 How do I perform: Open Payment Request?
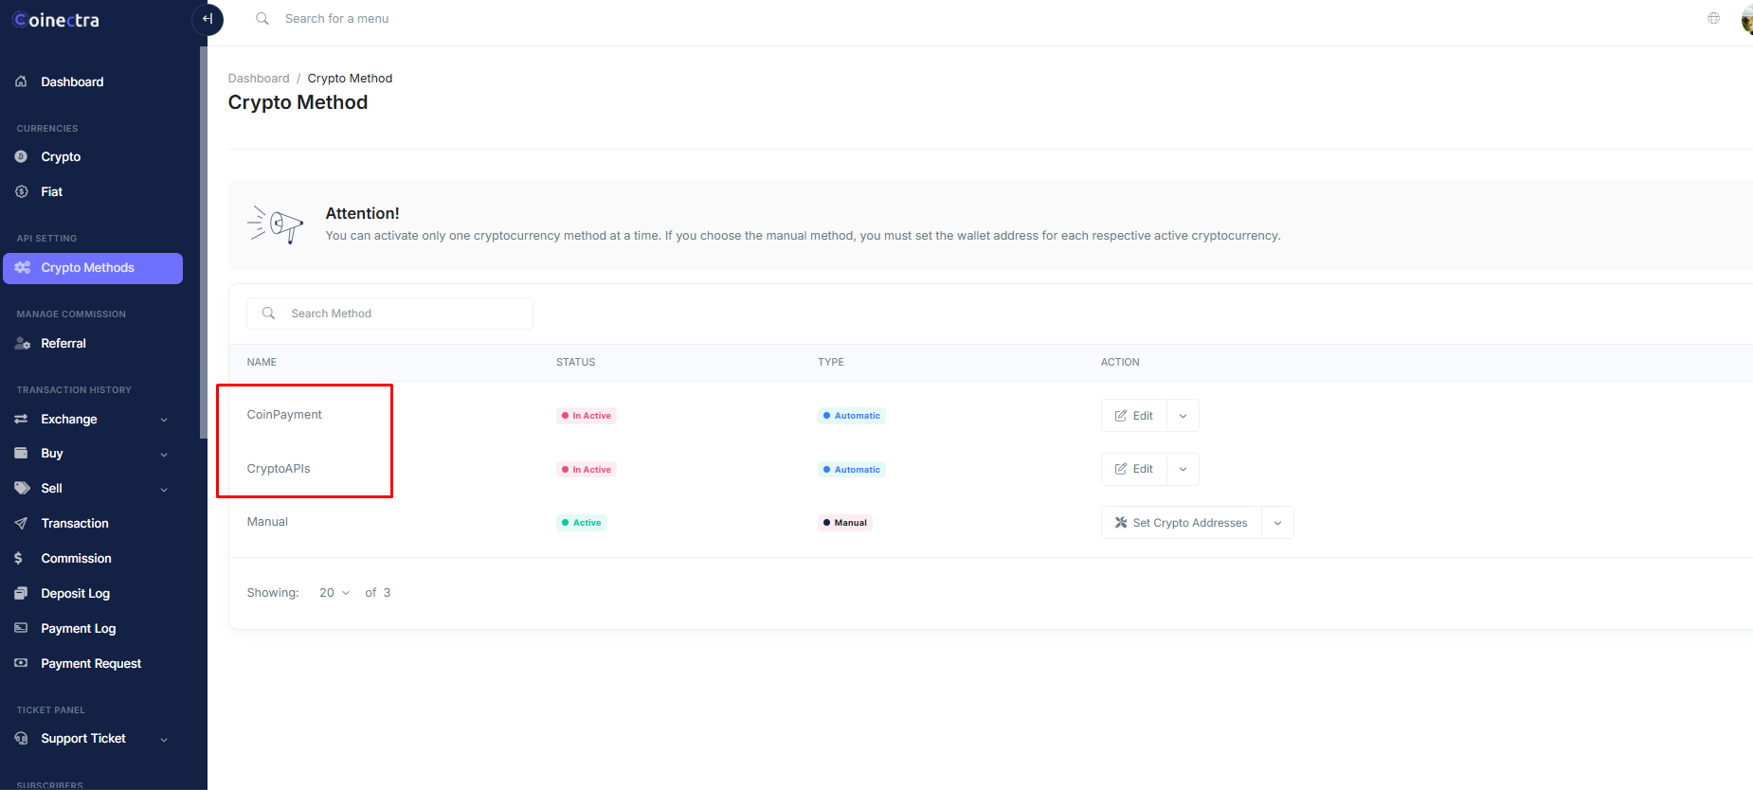pyautogui.click(x=93, y=664)
